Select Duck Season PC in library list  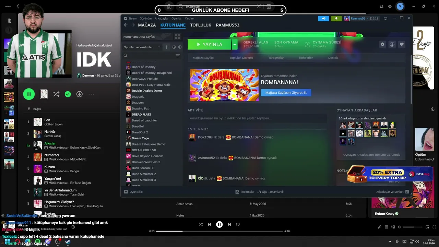tap(143, 168)
